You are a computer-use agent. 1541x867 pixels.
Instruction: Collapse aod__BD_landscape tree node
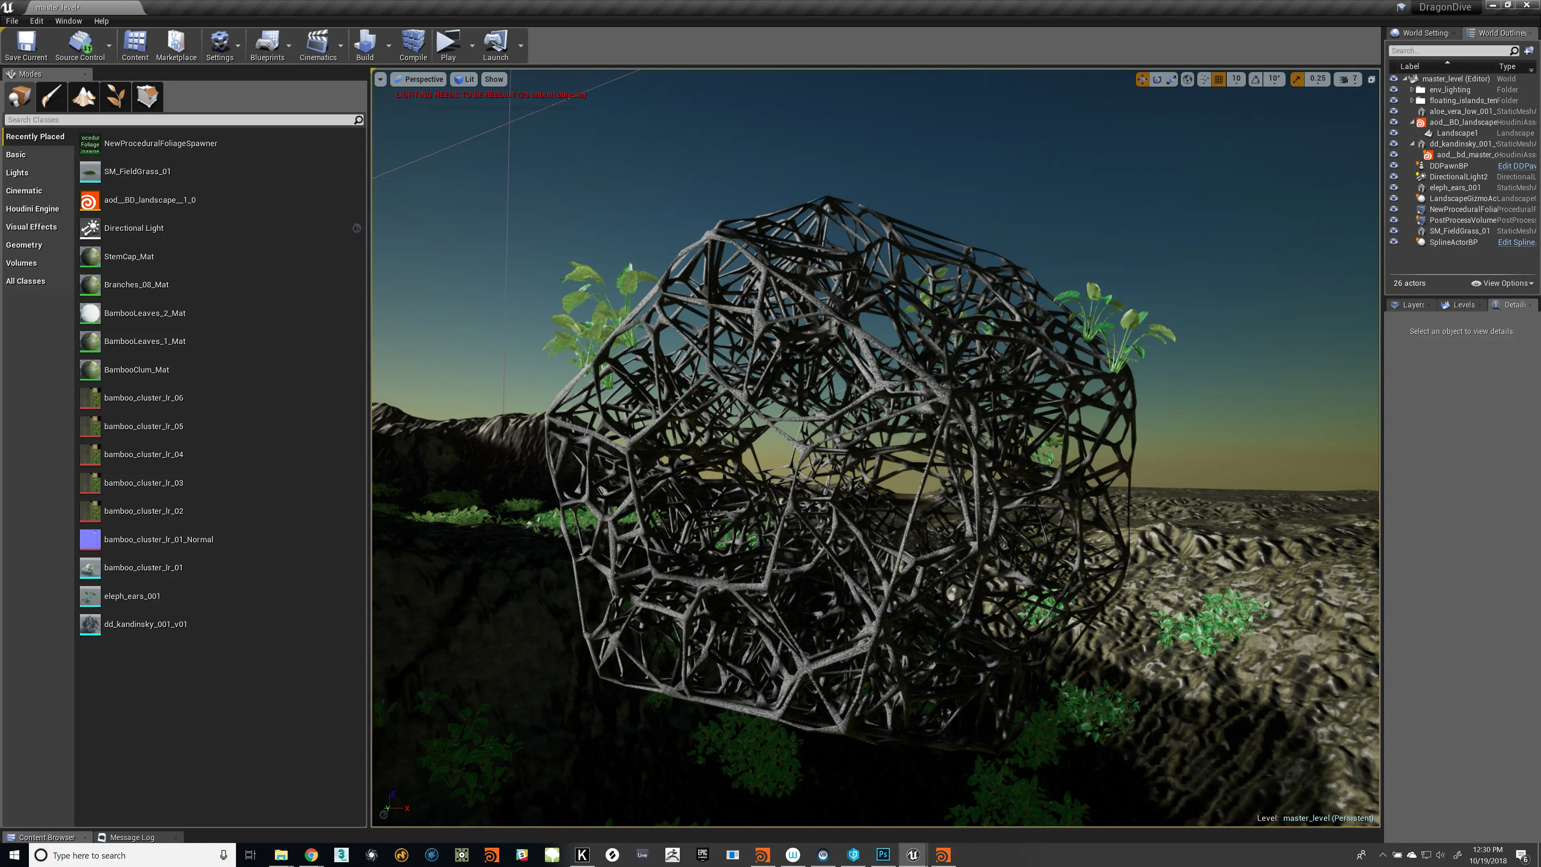coord(1413,122)
